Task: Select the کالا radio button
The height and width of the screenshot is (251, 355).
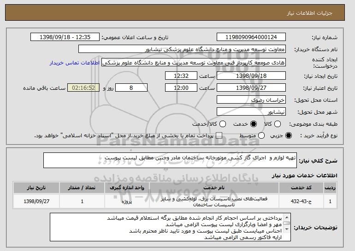Action: coord(278,124)
